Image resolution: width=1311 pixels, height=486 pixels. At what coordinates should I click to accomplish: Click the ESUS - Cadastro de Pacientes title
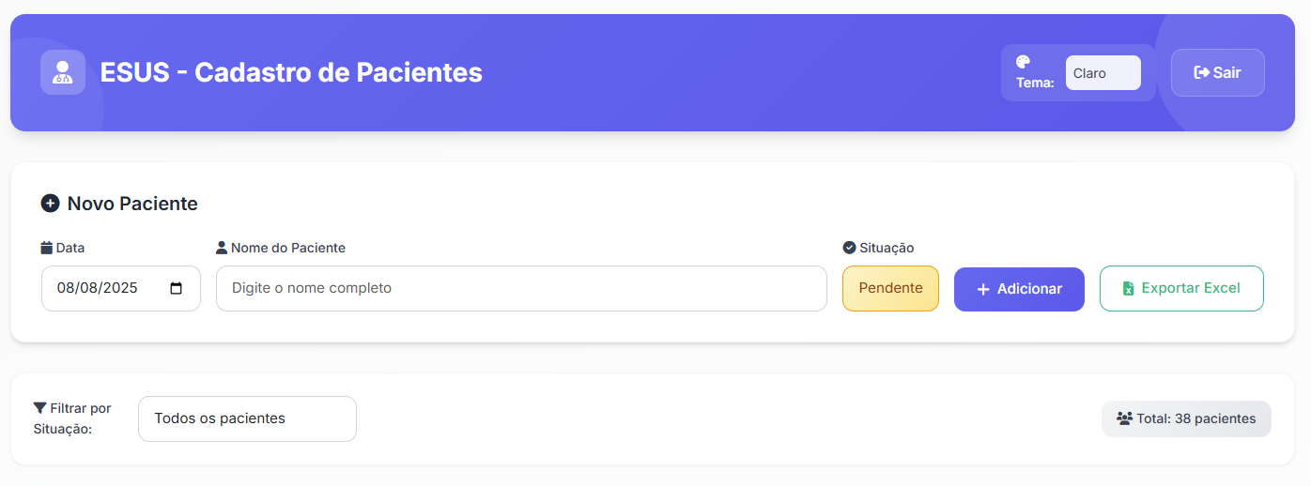pyautogui.click(x=291, y=72)
